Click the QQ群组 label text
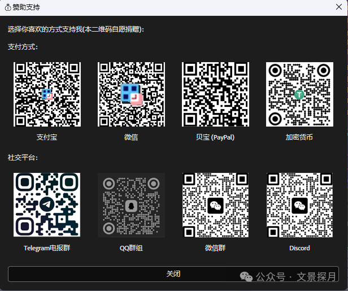Viewport: 348px width, 291px height. click(131, 248)
